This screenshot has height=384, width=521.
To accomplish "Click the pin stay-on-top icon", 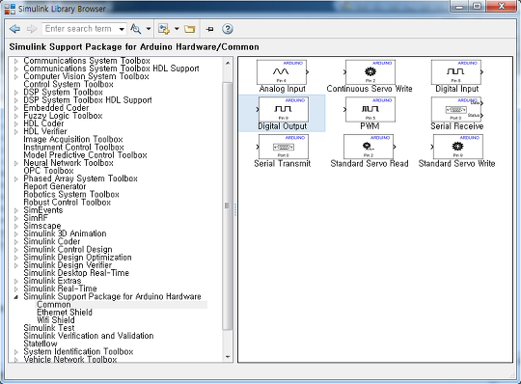I will click(x=209, y=29).
